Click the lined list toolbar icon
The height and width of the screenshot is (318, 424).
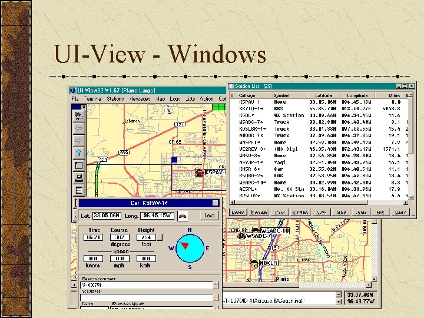79,190
